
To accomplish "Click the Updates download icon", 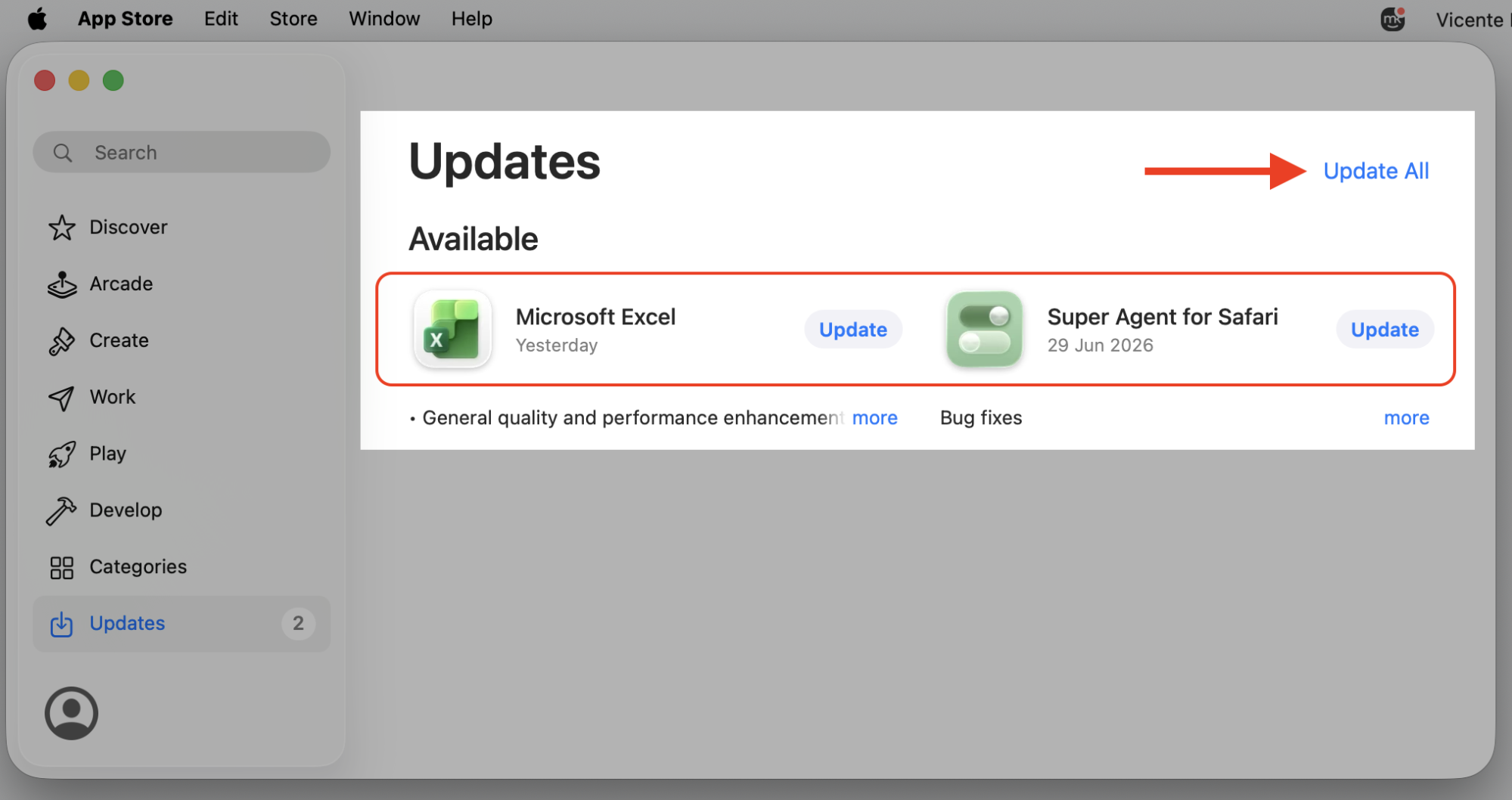I will pyautogui.click(x=61, y=625).
